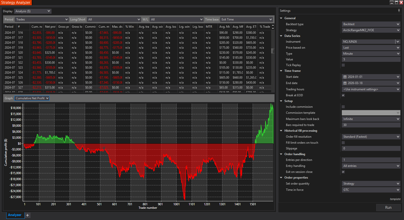The width and height of the screenshot is (404, 220).
Task: Click the Slippage value input field
Action: point(371,148)
